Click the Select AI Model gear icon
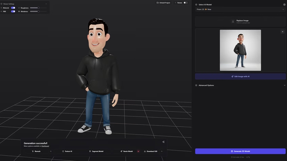The width and height of the screenshot is (287, 161). (196, 5)
